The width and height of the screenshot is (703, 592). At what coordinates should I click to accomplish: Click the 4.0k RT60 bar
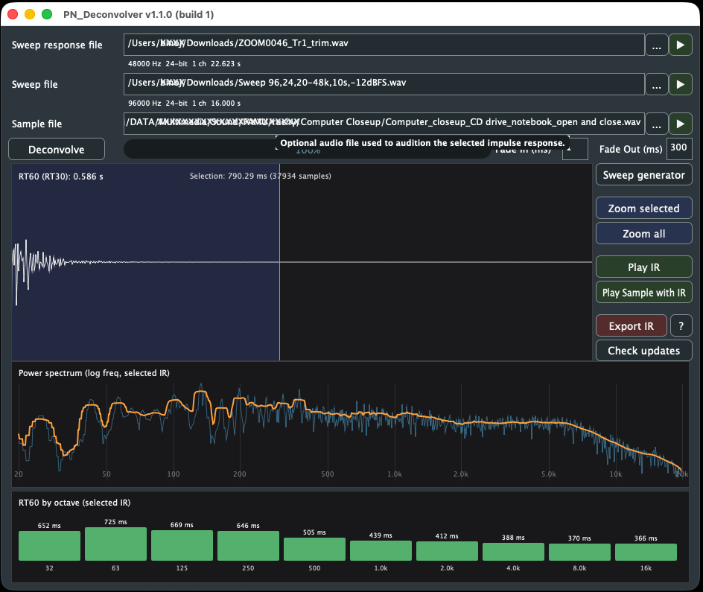(x=513, y=552)
